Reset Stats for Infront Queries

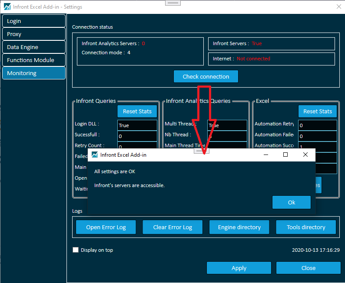click(x=137, y=111)
